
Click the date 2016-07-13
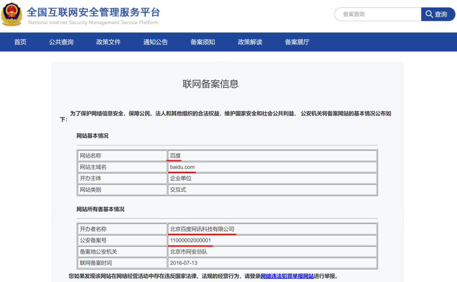184,263
